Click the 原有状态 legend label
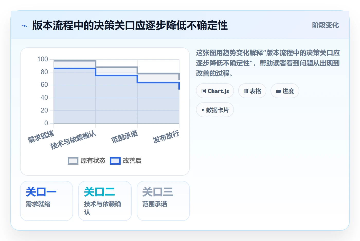 (93, 161)
